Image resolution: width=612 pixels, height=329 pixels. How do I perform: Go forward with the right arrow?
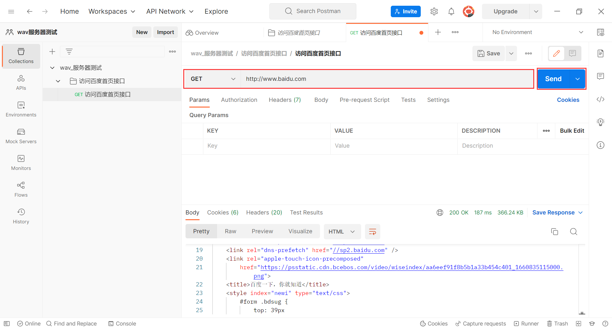click(45, 11)
